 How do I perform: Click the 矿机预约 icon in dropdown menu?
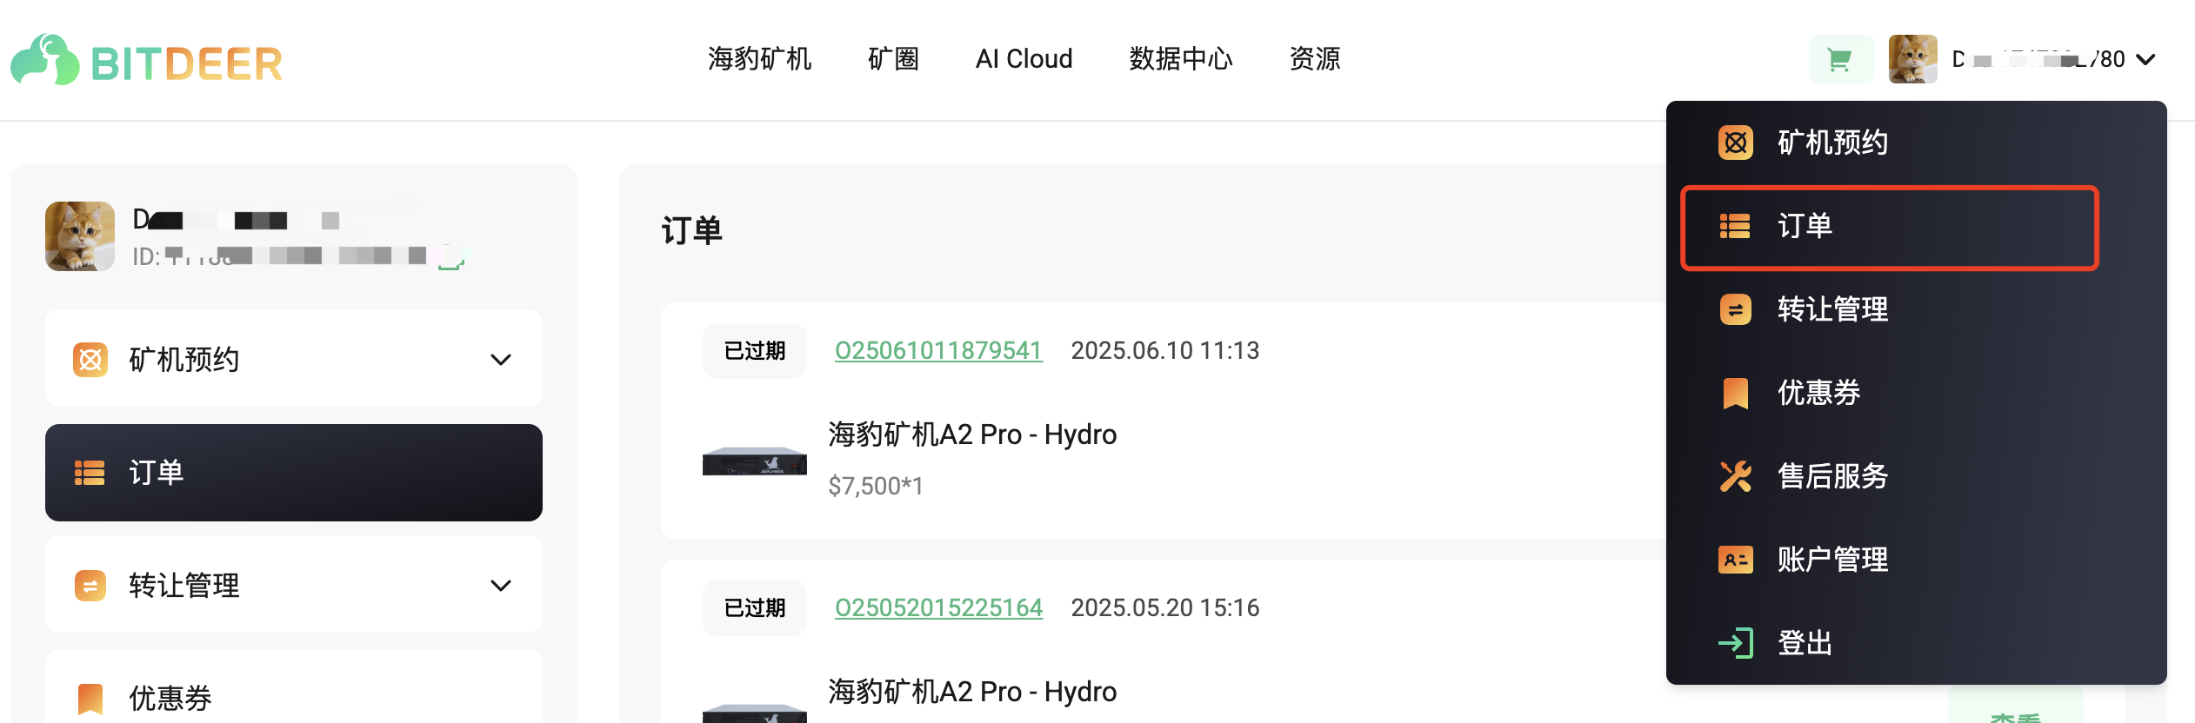pyautogui.click(x=1735, y=143)
